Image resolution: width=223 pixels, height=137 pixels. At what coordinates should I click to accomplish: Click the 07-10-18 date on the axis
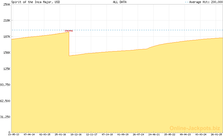coord(107,134)
